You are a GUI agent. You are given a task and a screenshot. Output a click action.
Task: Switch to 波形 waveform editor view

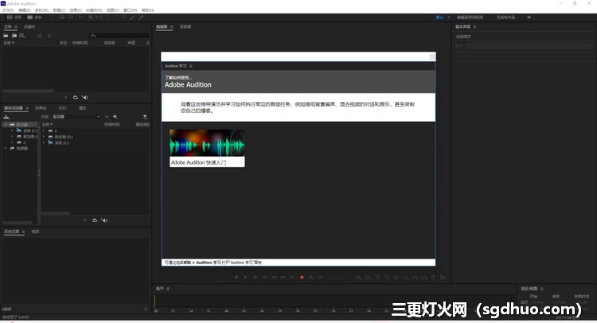14,18
